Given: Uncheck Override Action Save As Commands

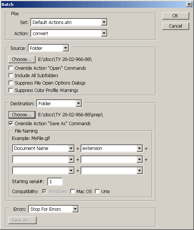Looking at the screenshot, I should pos(11,124).
